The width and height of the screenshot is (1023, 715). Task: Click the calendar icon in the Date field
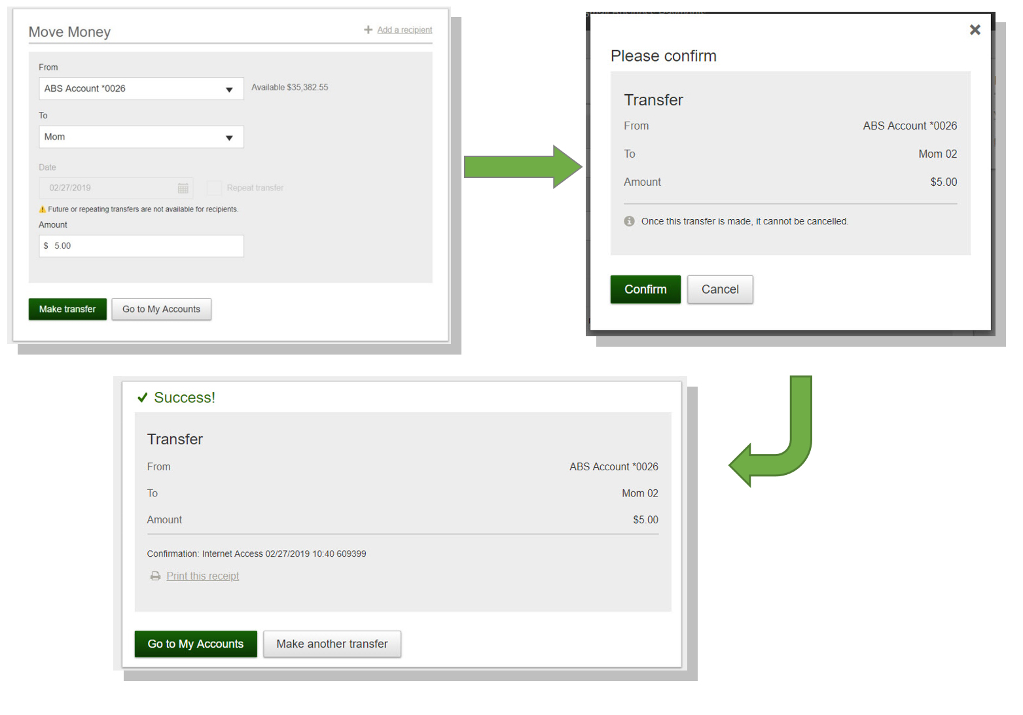(x=183, y=188)
